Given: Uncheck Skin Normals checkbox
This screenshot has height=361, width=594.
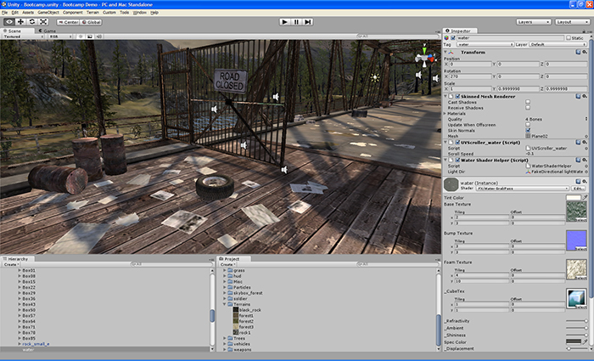Looking at the screenshot, I should (528, 130).
